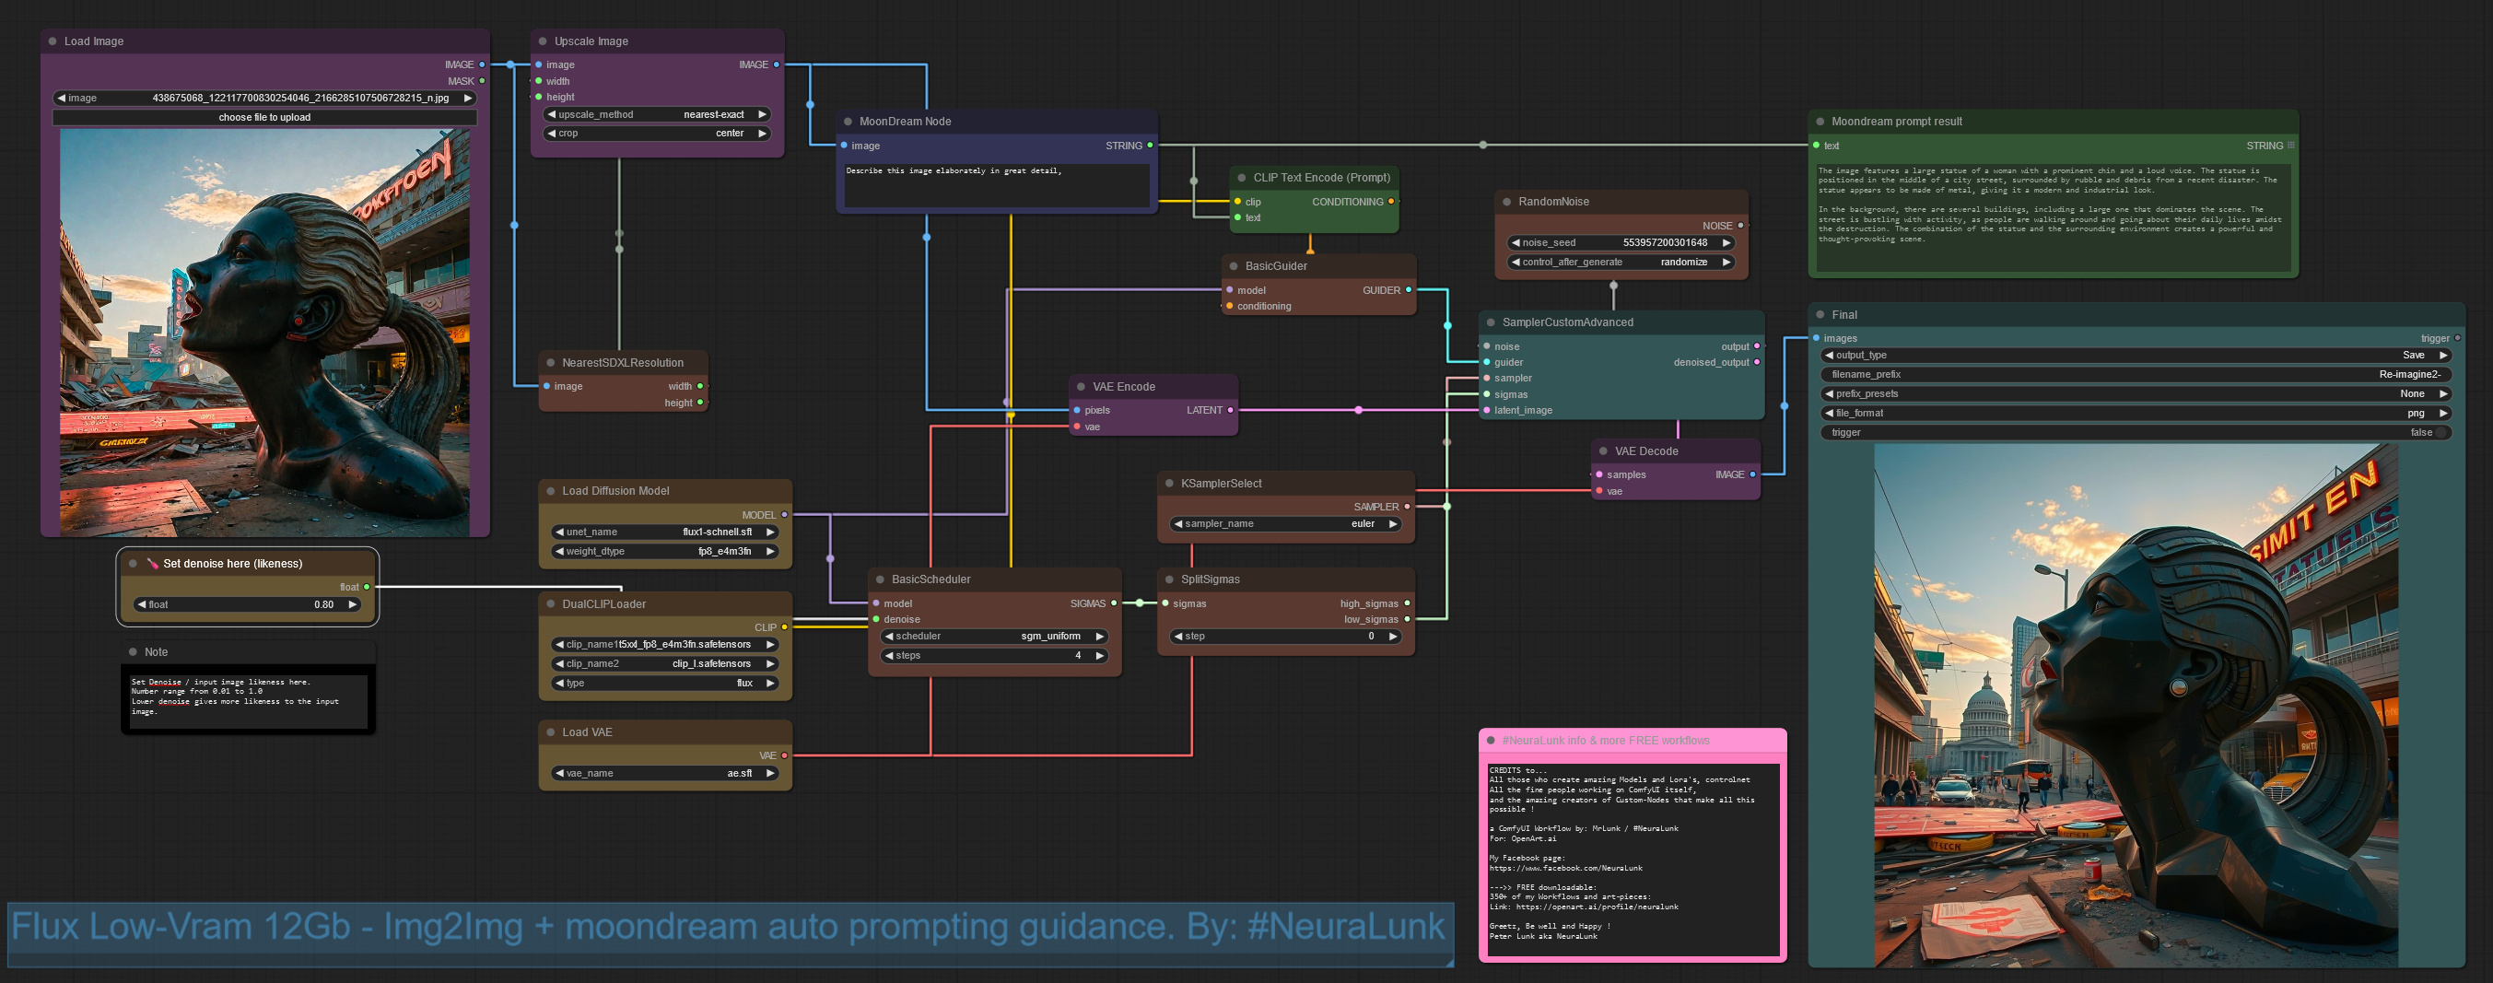The width and height of the screenshot is (2493, 983).
Task: Collapse the Load VAE node via its title dot
Action: [551, 732]
